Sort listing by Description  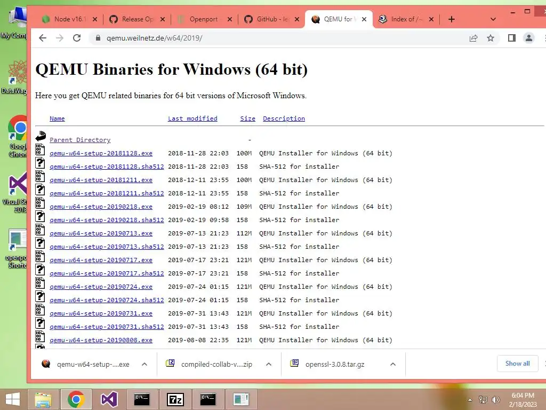284,119
